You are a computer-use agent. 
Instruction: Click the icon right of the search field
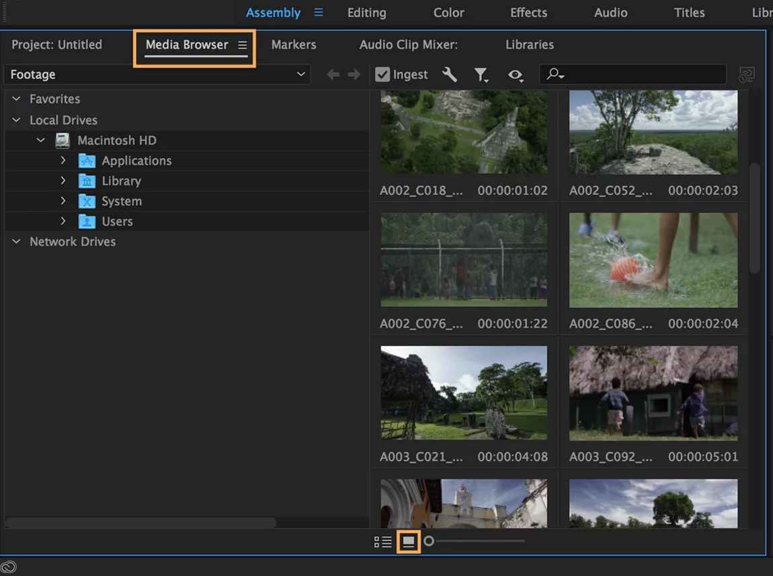pos(747,75)
